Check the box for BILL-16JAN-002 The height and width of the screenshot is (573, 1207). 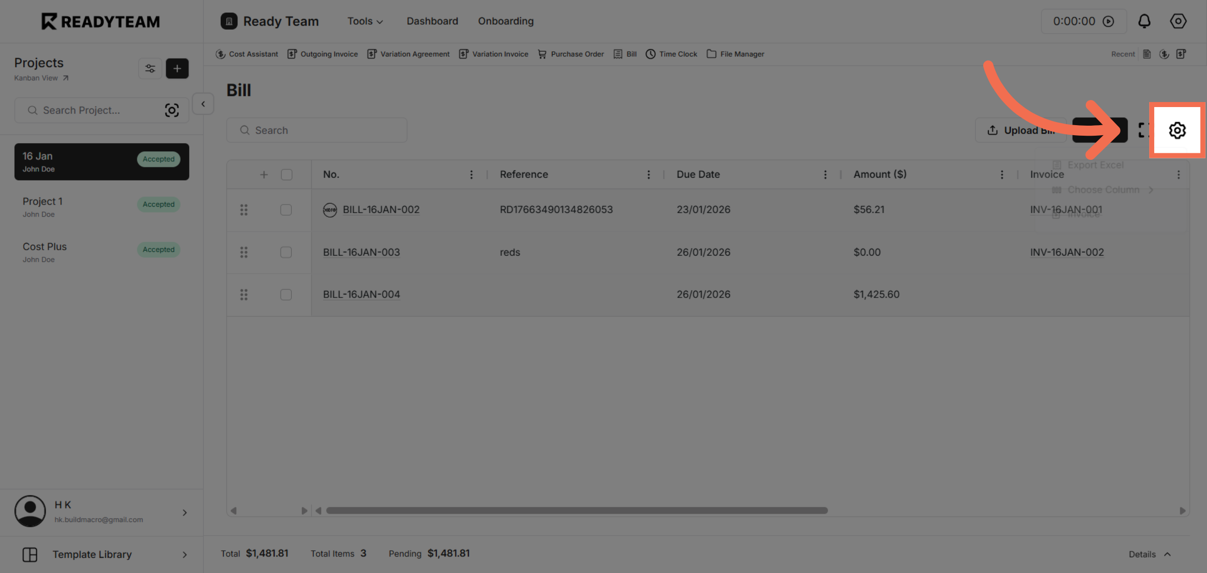(x=286, y=210)
